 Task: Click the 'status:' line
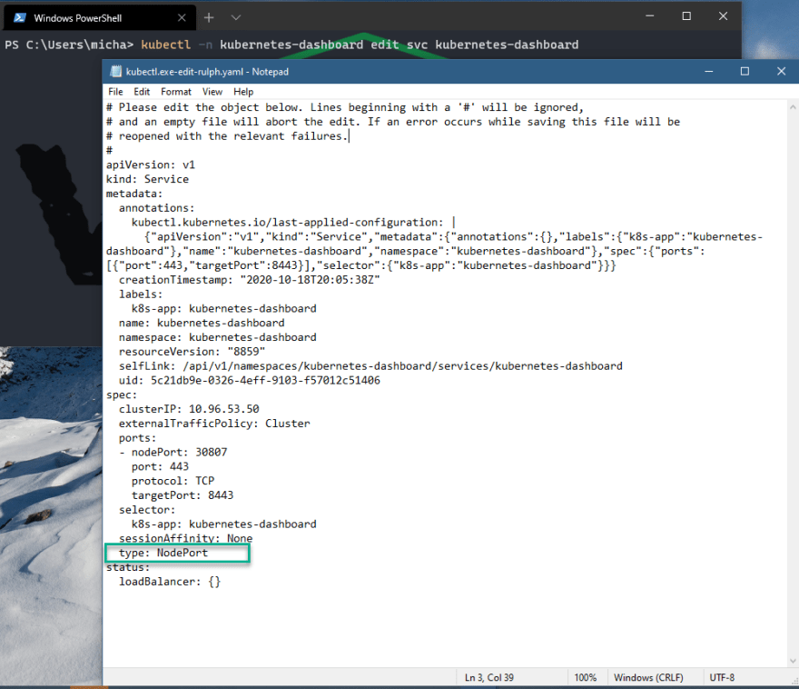128,567
